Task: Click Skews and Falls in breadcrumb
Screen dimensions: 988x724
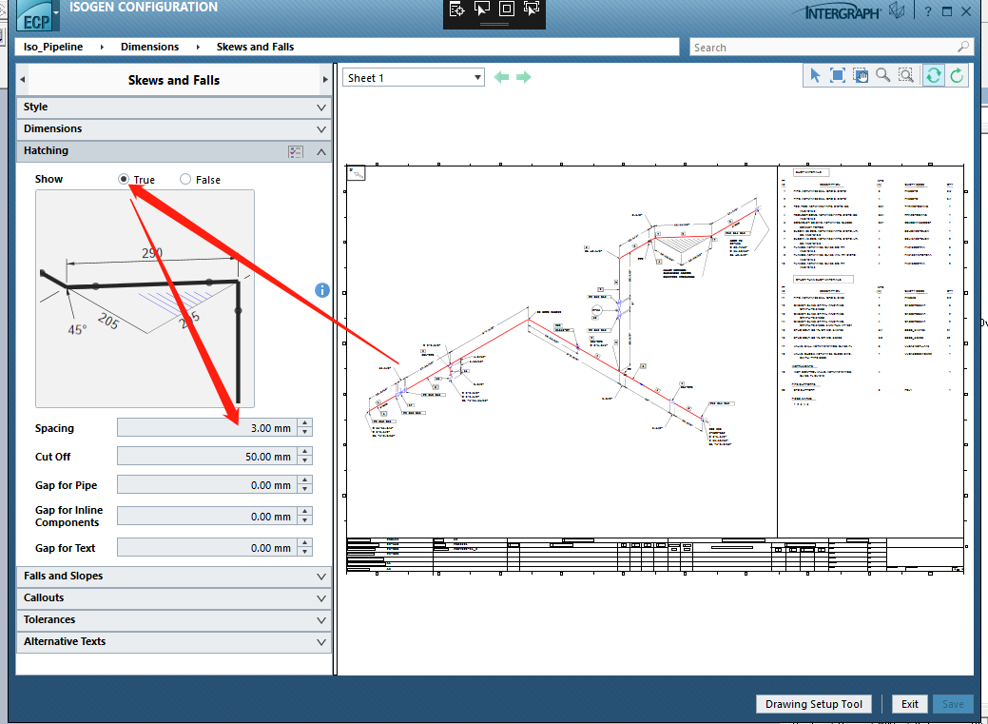Action: [x=255, y=47]
